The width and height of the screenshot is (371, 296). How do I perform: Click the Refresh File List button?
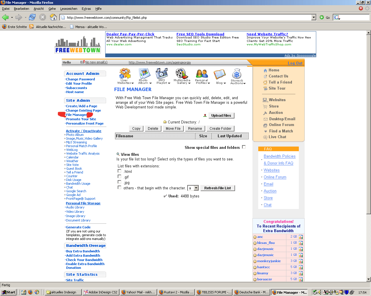[218, 188]
